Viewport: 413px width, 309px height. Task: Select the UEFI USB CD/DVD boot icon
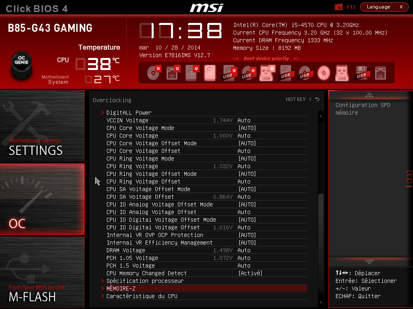[x=248, y=73]
